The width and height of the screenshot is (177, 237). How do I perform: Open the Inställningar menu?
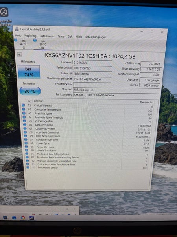[47, 36]
